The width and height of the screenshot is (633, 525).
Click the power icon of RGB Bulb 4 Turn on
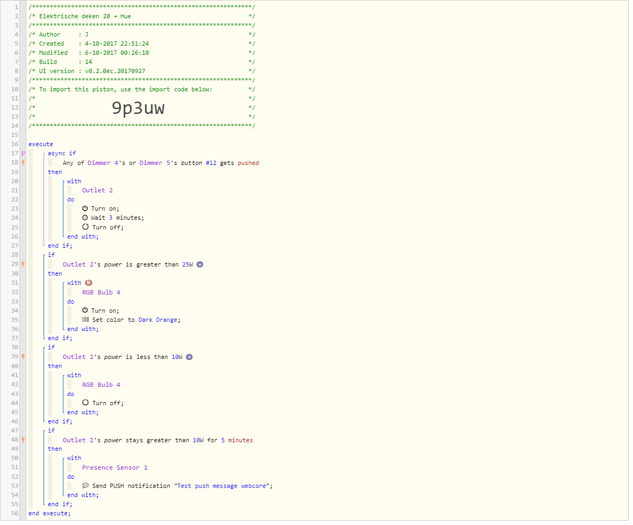click(x=85, y=310)
